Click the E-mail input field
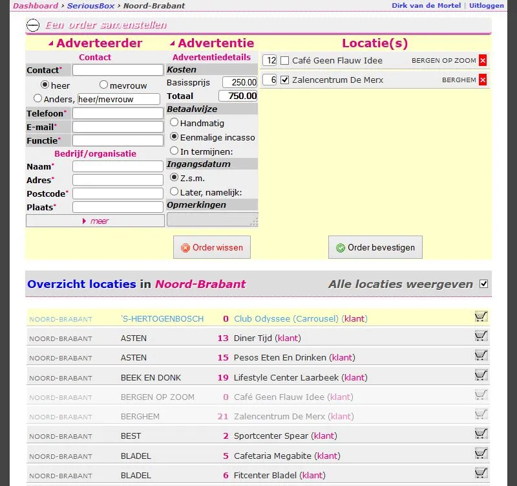The height and width of the screenshot is (486, 517). pos(118,127)
